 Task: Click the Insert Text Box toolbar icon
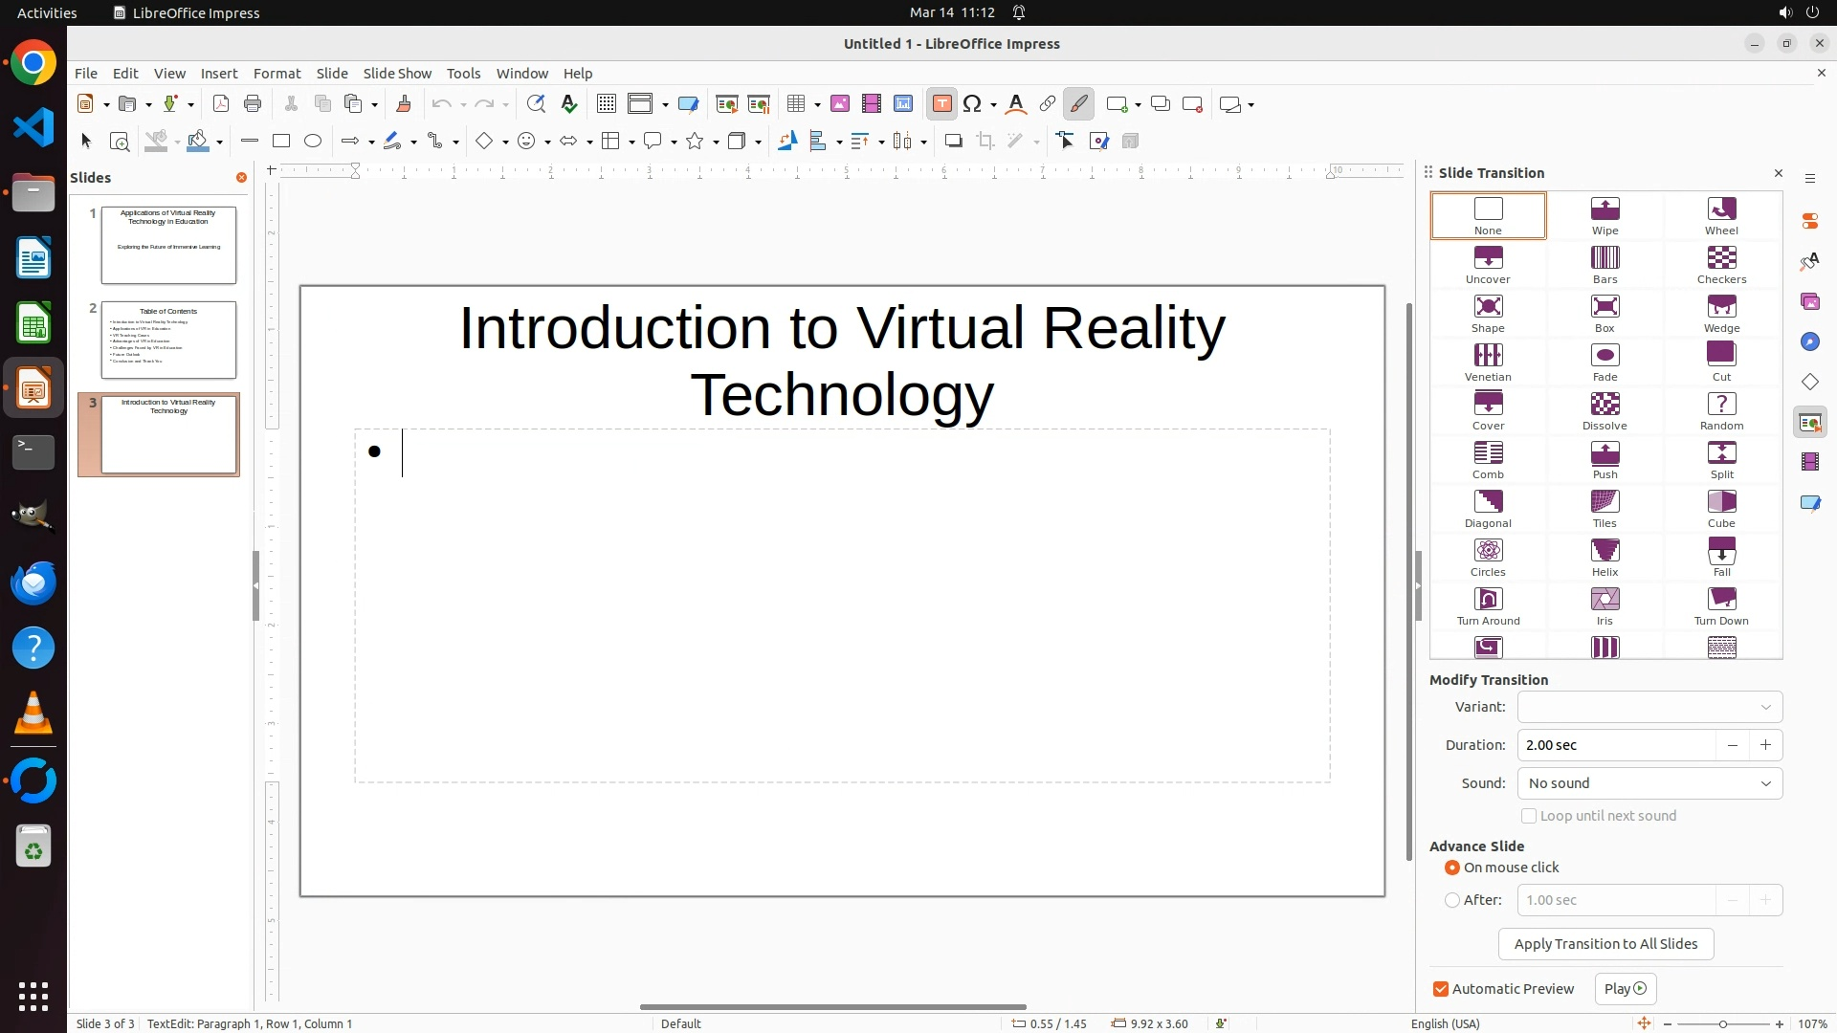coord(941,104)
